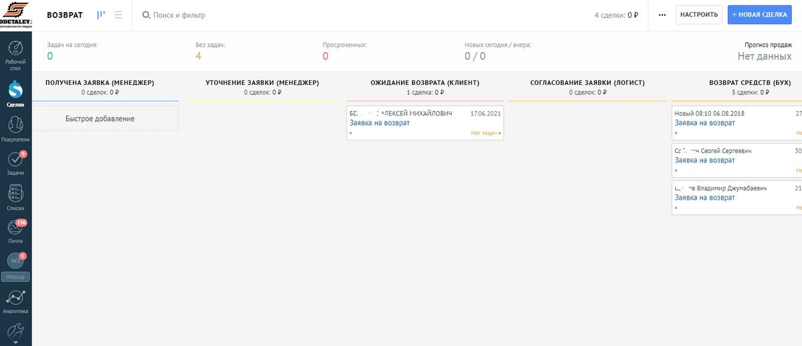Open the Почта mail icon
The width and height of the screenshot is (802, 346).
(x=15, y=228)
